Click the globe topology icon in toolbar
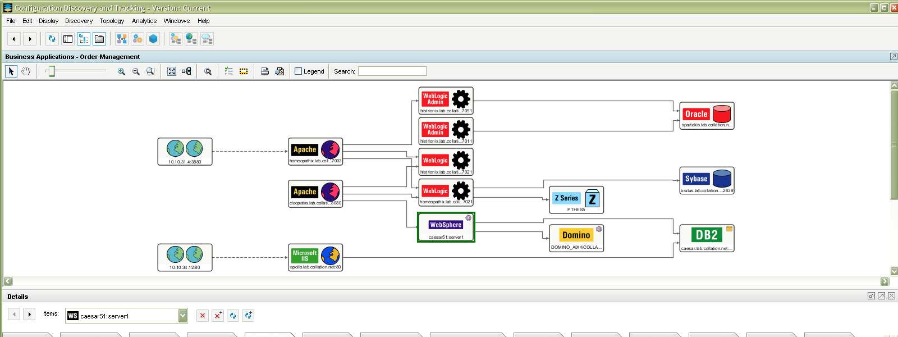 pyautogui.click(x=191, y=39)
